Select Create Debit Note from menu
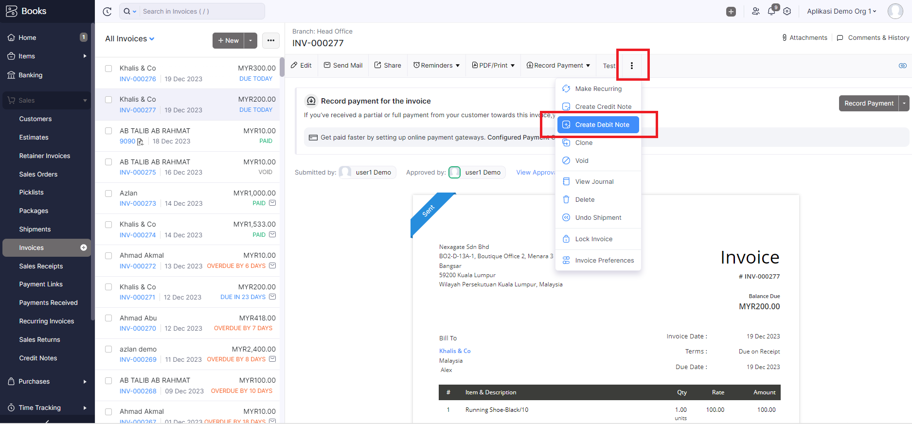 pyautogui.click(x=602, y=125)
